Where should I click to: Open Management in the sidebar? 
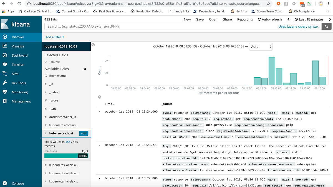(x=21, y=101)
